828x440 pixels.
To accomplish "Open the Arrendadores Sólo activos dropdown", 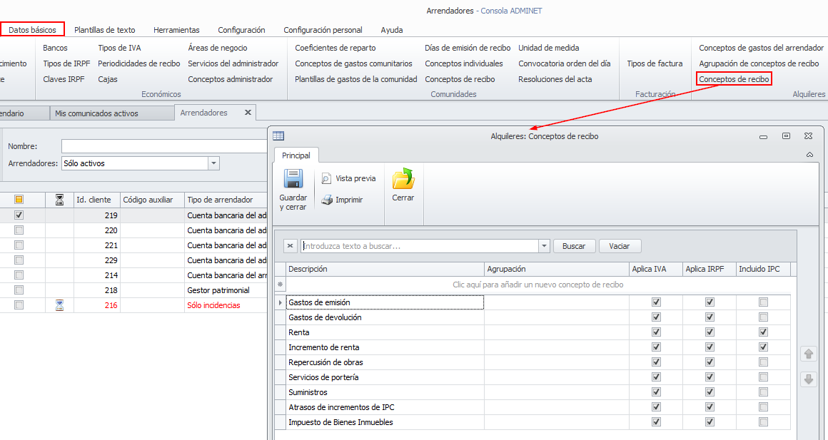I will (x=214, y=163).
